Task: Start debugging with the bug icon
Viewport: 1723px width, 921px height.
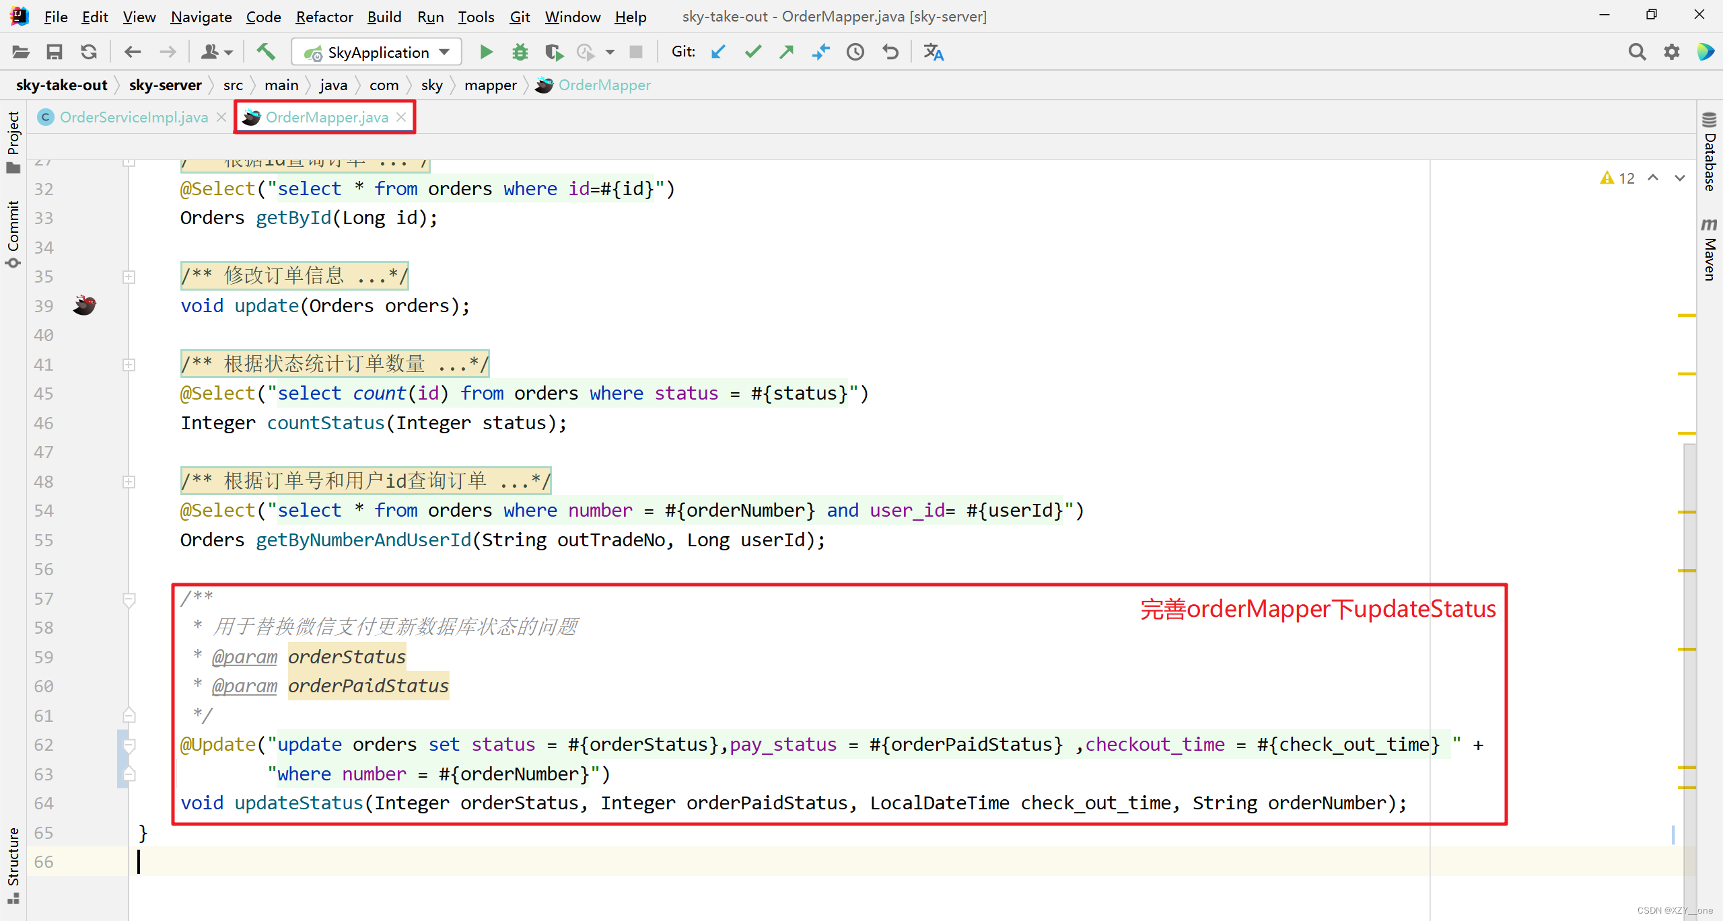Action: click(x=520, y=52)
